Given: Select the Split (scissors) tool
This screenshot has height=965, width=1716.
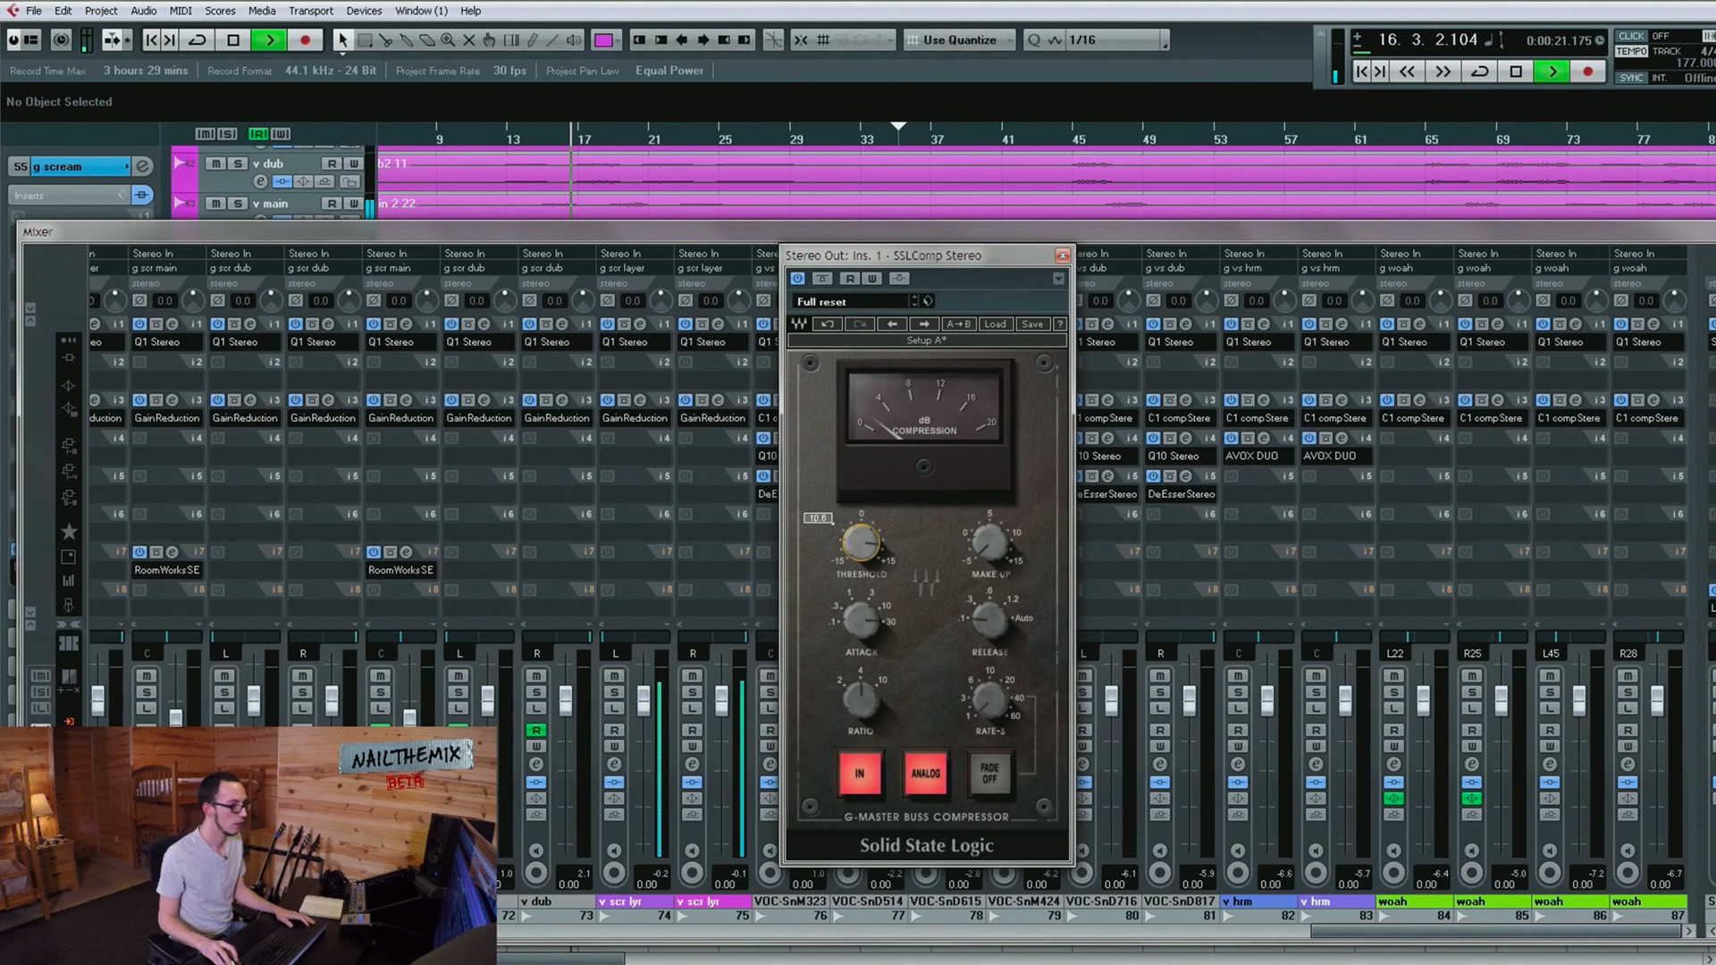Looking at the screenshot, I should (386, 39).
